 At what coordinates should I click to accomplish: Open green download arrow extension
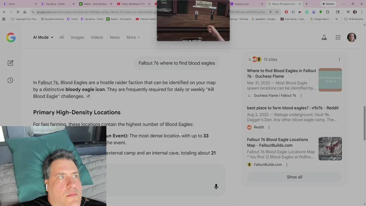[x=321, y=12]
